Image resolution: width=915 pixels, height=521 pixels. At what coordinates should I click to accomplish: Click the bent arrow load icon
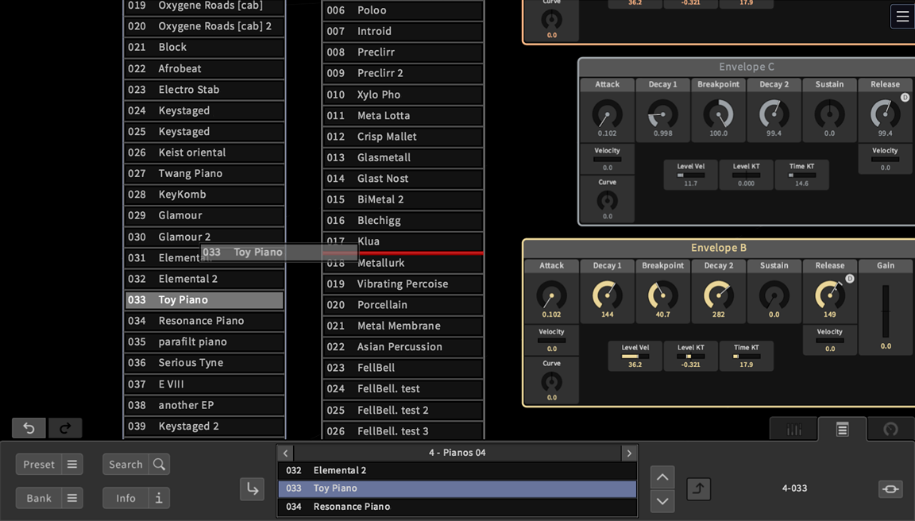[252, 489]
